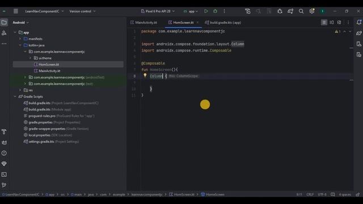Open Version control dropdown

coord(82,11)
